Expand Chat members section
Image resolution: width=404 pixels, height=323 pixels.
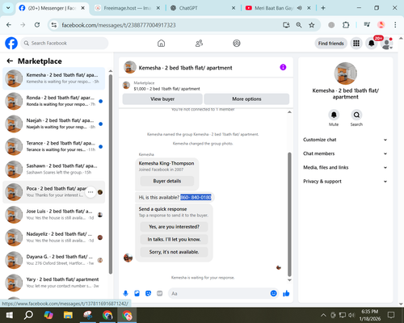click(x=345, y=153)
